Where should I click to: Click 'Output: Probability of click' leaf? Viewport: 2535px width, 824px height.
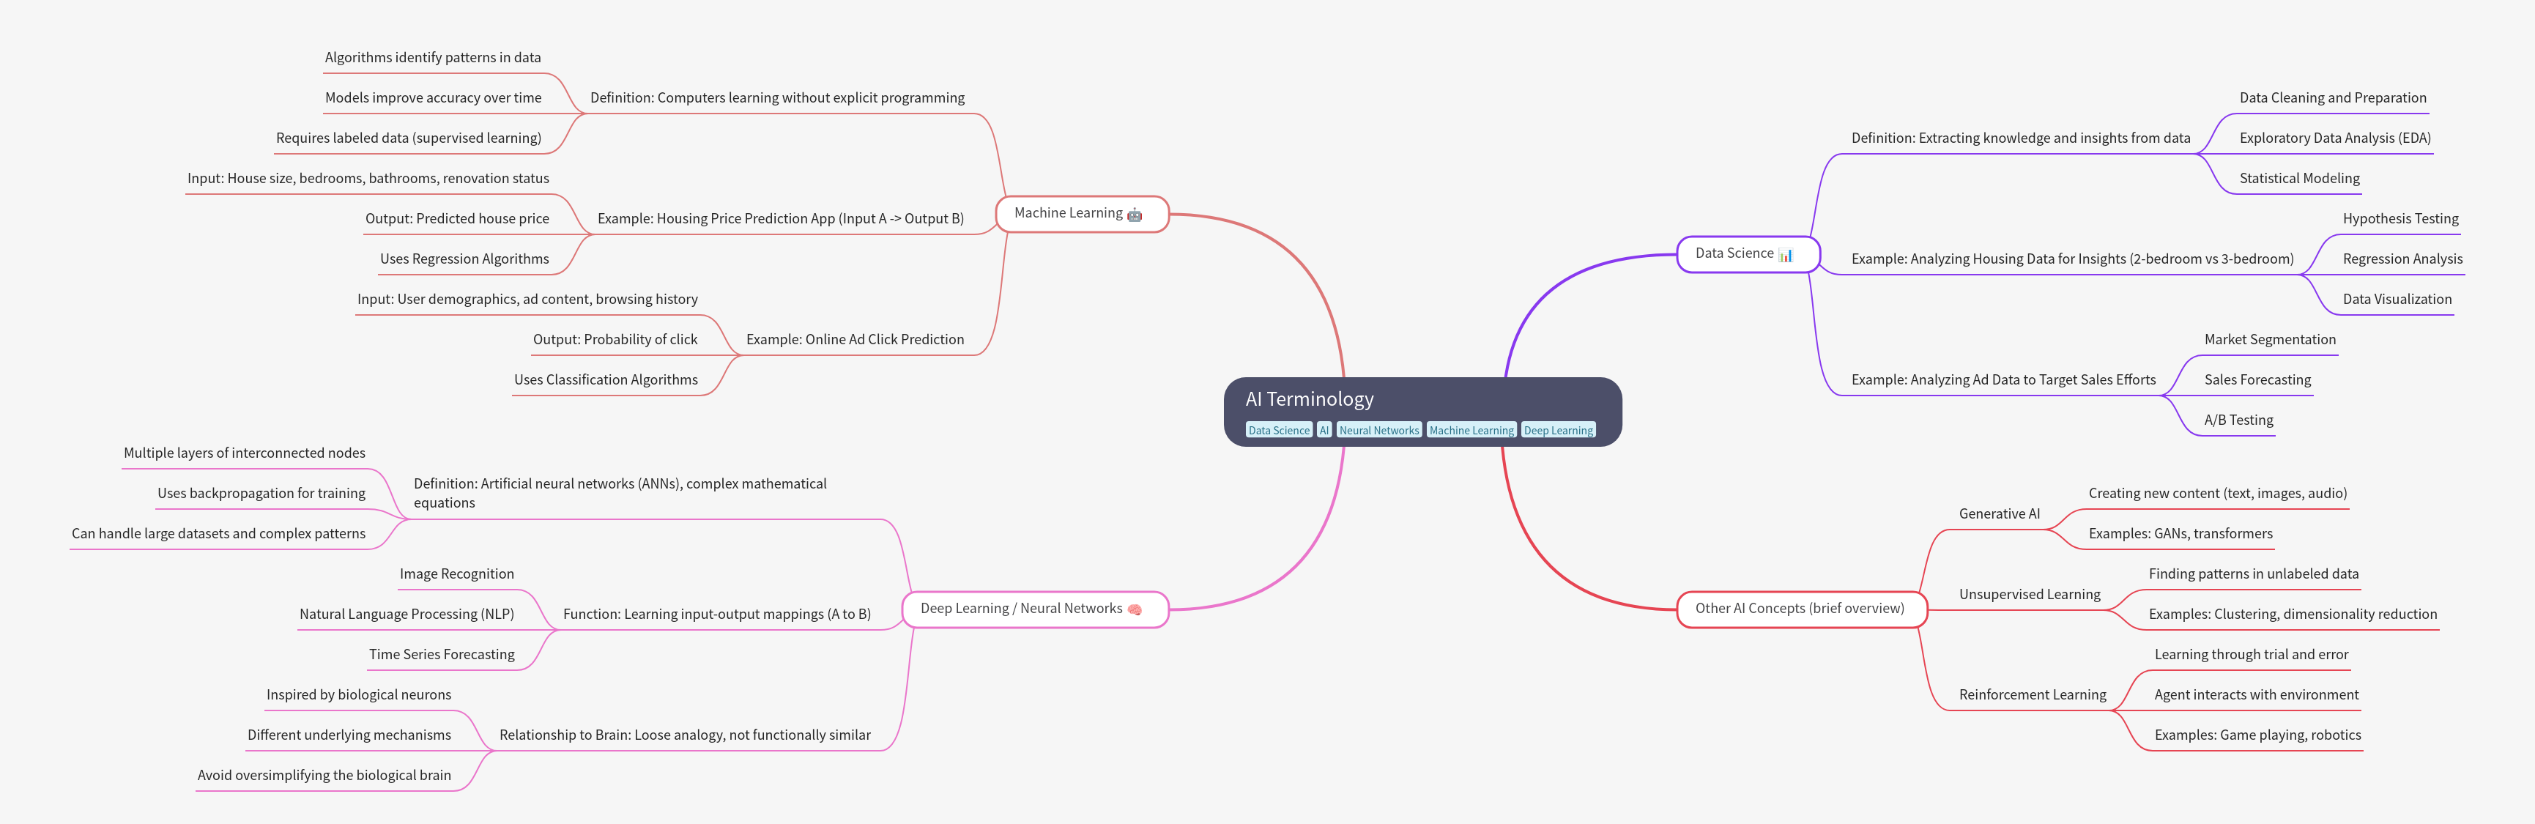click(615, 340)
